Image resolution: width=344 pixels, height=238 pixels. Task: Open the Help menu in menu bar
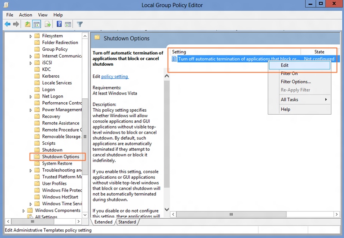click(x=58, y=15)
